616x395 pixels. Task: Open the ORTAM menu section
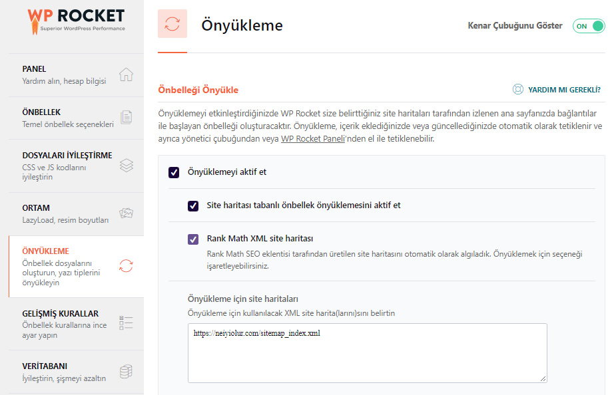click(x=76, y=213)
